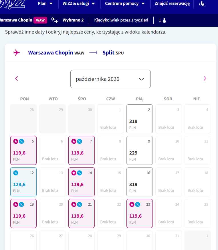Click Wybrano 2 destinations field

(x=73, y=20)
